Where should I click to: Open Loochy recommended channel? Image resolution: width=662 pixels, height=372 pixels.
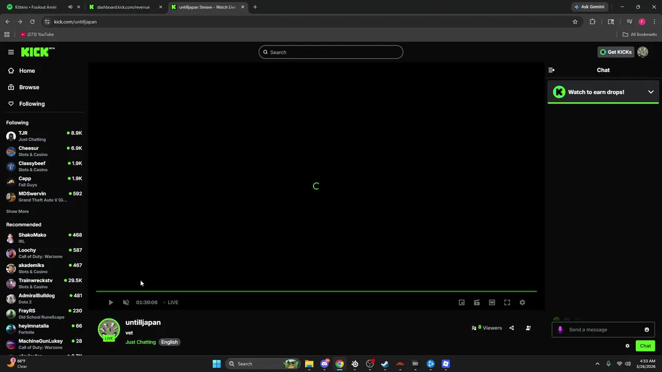[44, 253]
